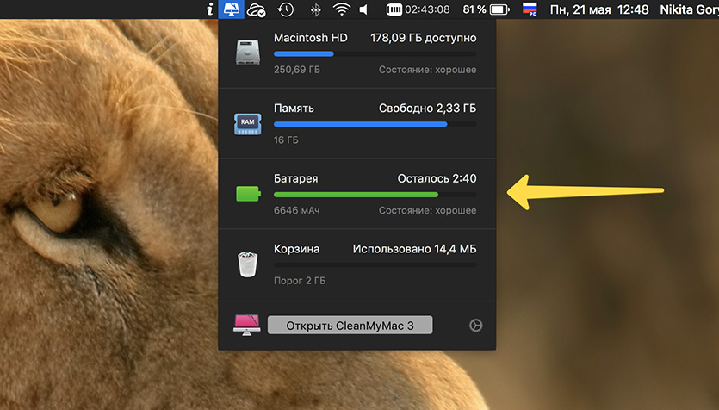Click 178,09 ГБ доступно text
The width and height of the screenshot is (719, 410).
[424, 38]
